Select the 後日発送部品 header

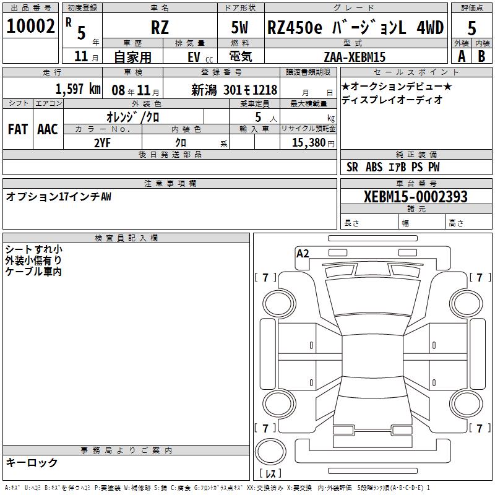pos(170,154)
